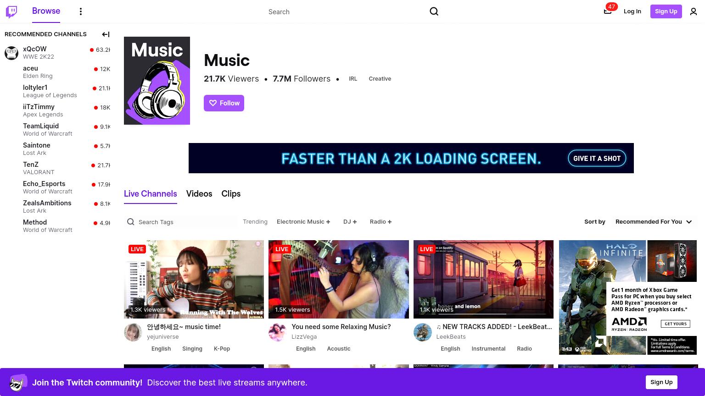The width and height of the screenshot is (705, 396).
Task: Click xQcOW channel avatar
Action: (x=11, y=53)
